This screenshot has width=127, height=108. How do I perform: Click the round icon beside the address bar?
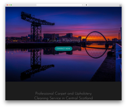pos(86,5)
